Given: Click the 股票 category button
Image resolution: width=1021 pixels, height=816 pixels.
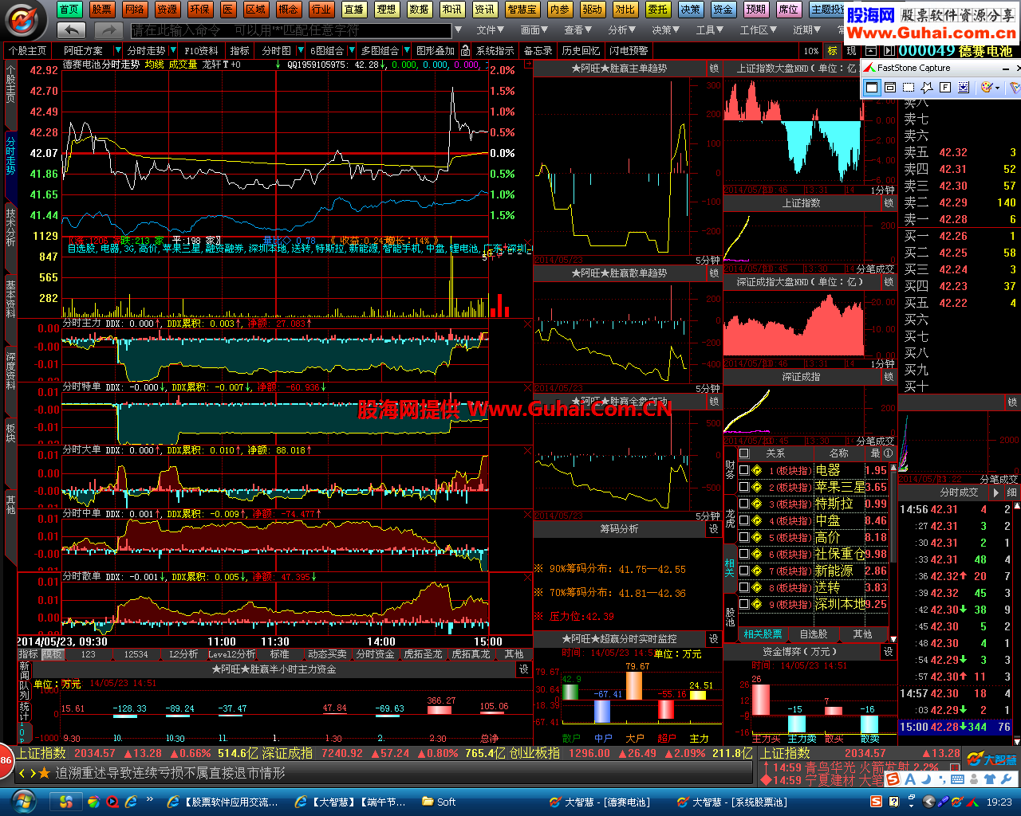Looking at the screenshot, I should [x=101, y=10].
